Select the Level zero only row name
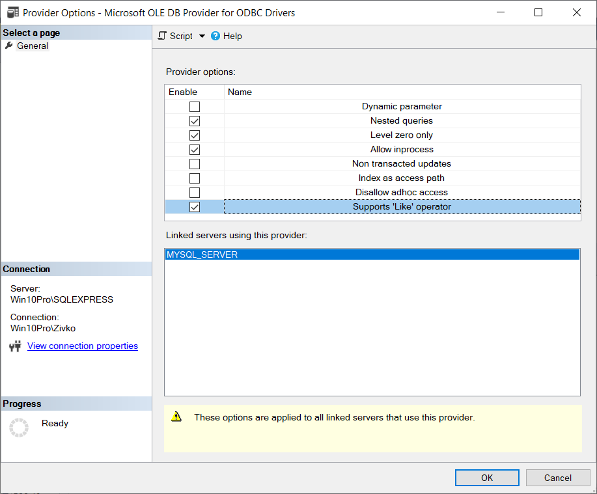The image size is (597, 494). (402, 135)
